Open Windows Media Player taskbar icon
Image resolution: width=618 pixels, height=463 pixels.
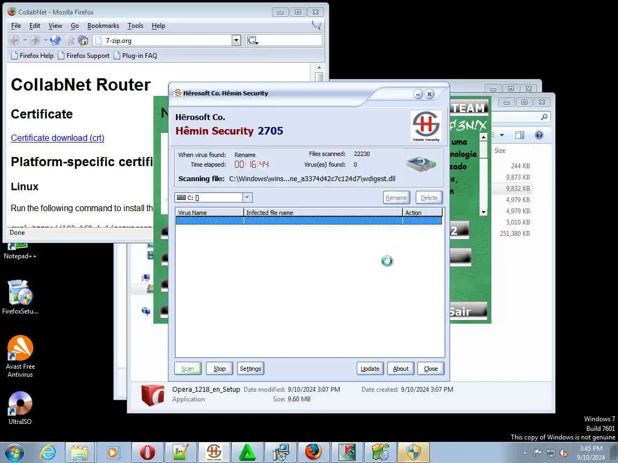[113, 452]
